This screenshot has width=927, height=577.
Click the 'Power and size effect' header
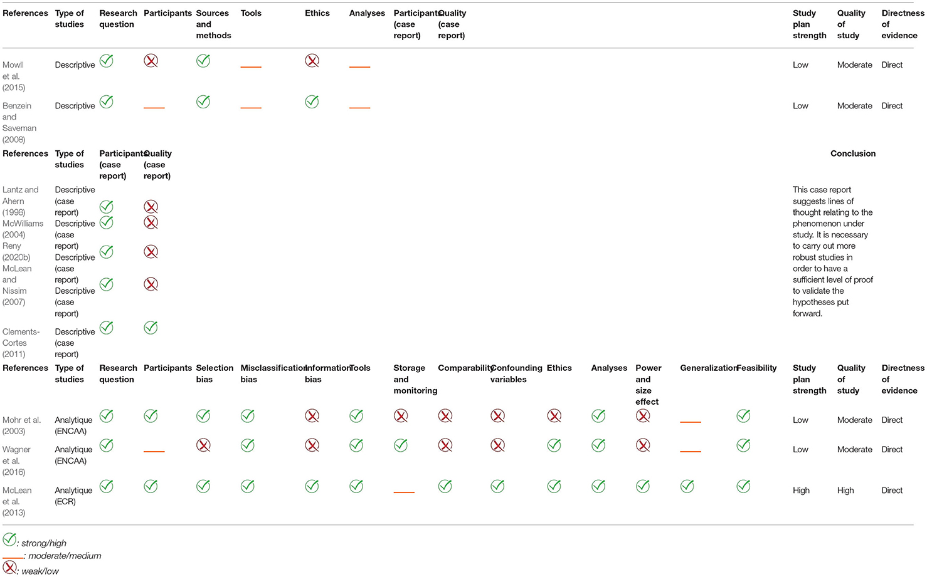point(649,385)
